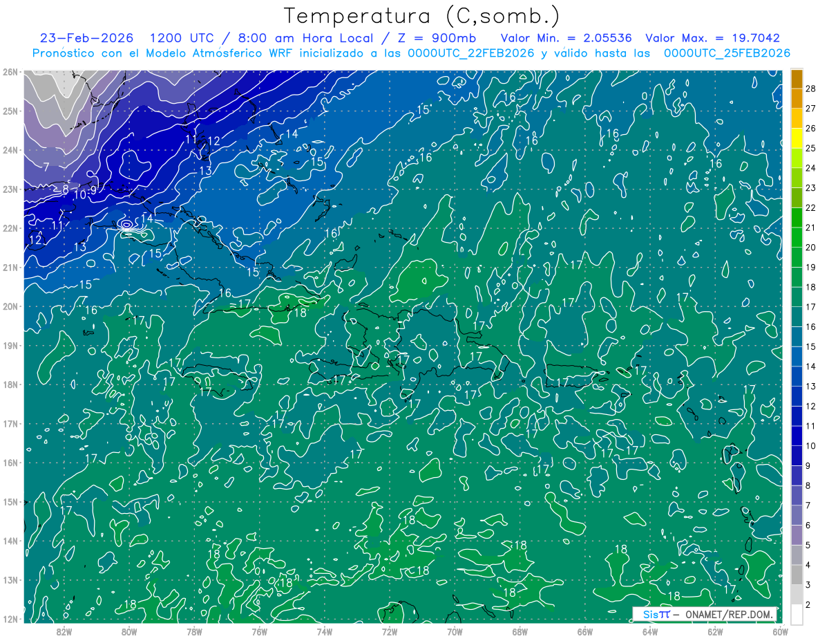
Task: Click '8:00 am Hora Local' text
Action: click(x=305, y=38)
